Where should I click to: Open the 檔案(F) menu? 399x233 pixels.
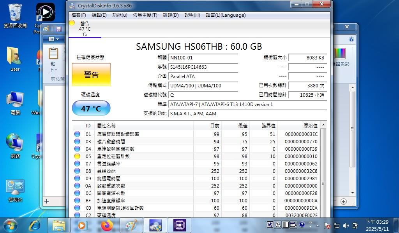pos(78,15)
